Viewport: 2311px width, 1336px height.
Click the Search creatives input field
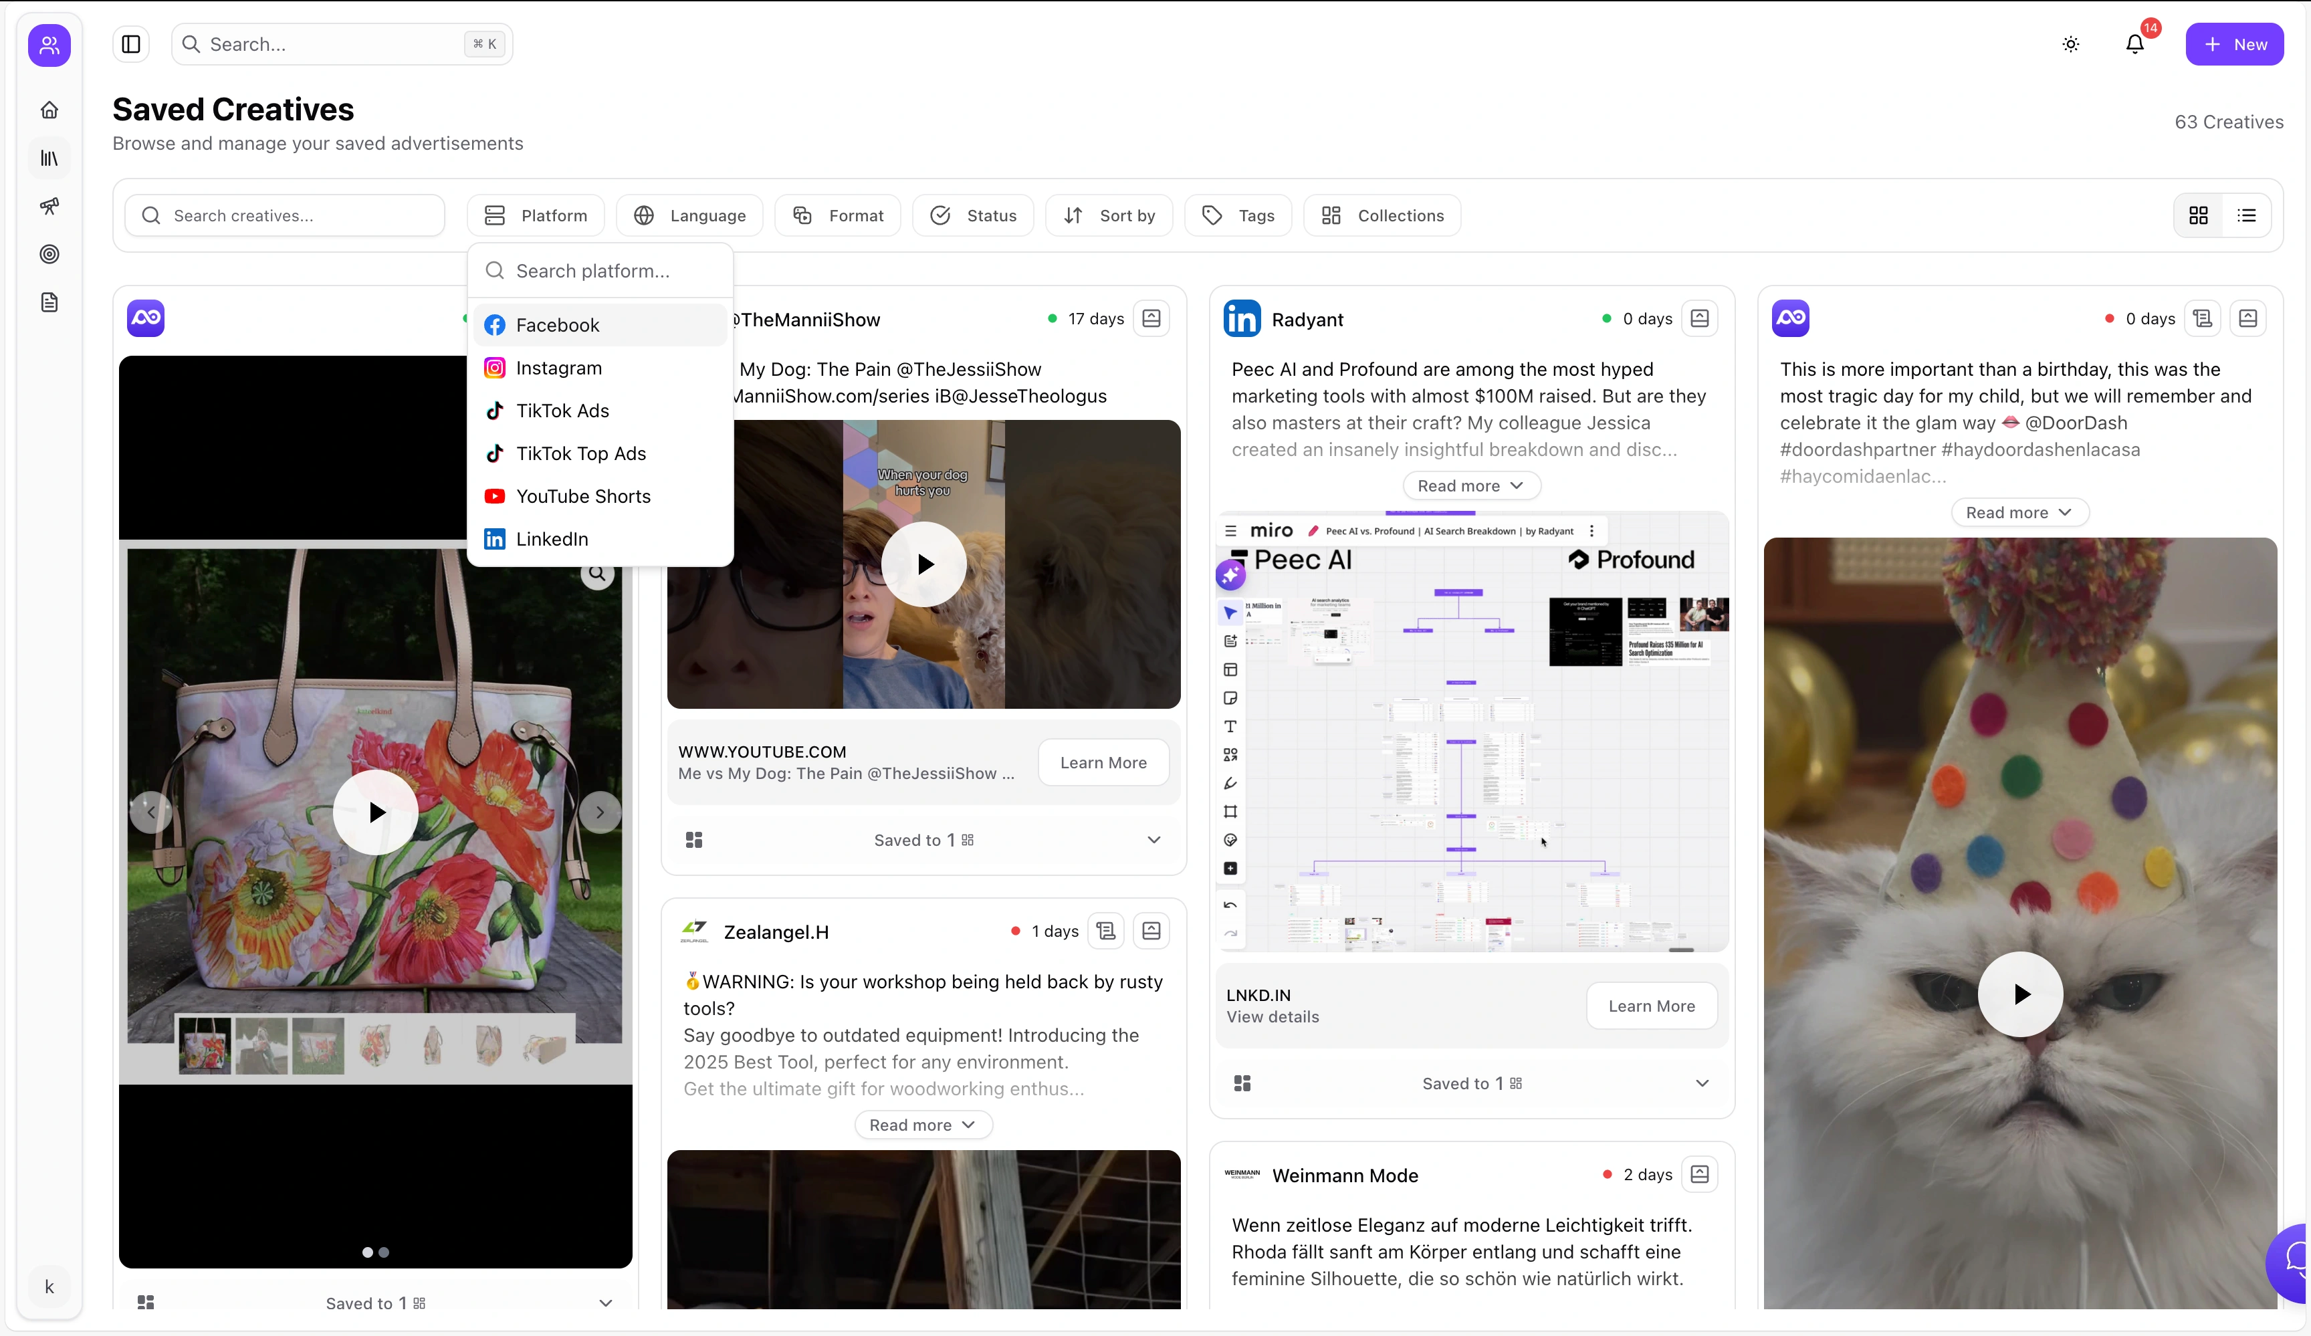(284, 215)
